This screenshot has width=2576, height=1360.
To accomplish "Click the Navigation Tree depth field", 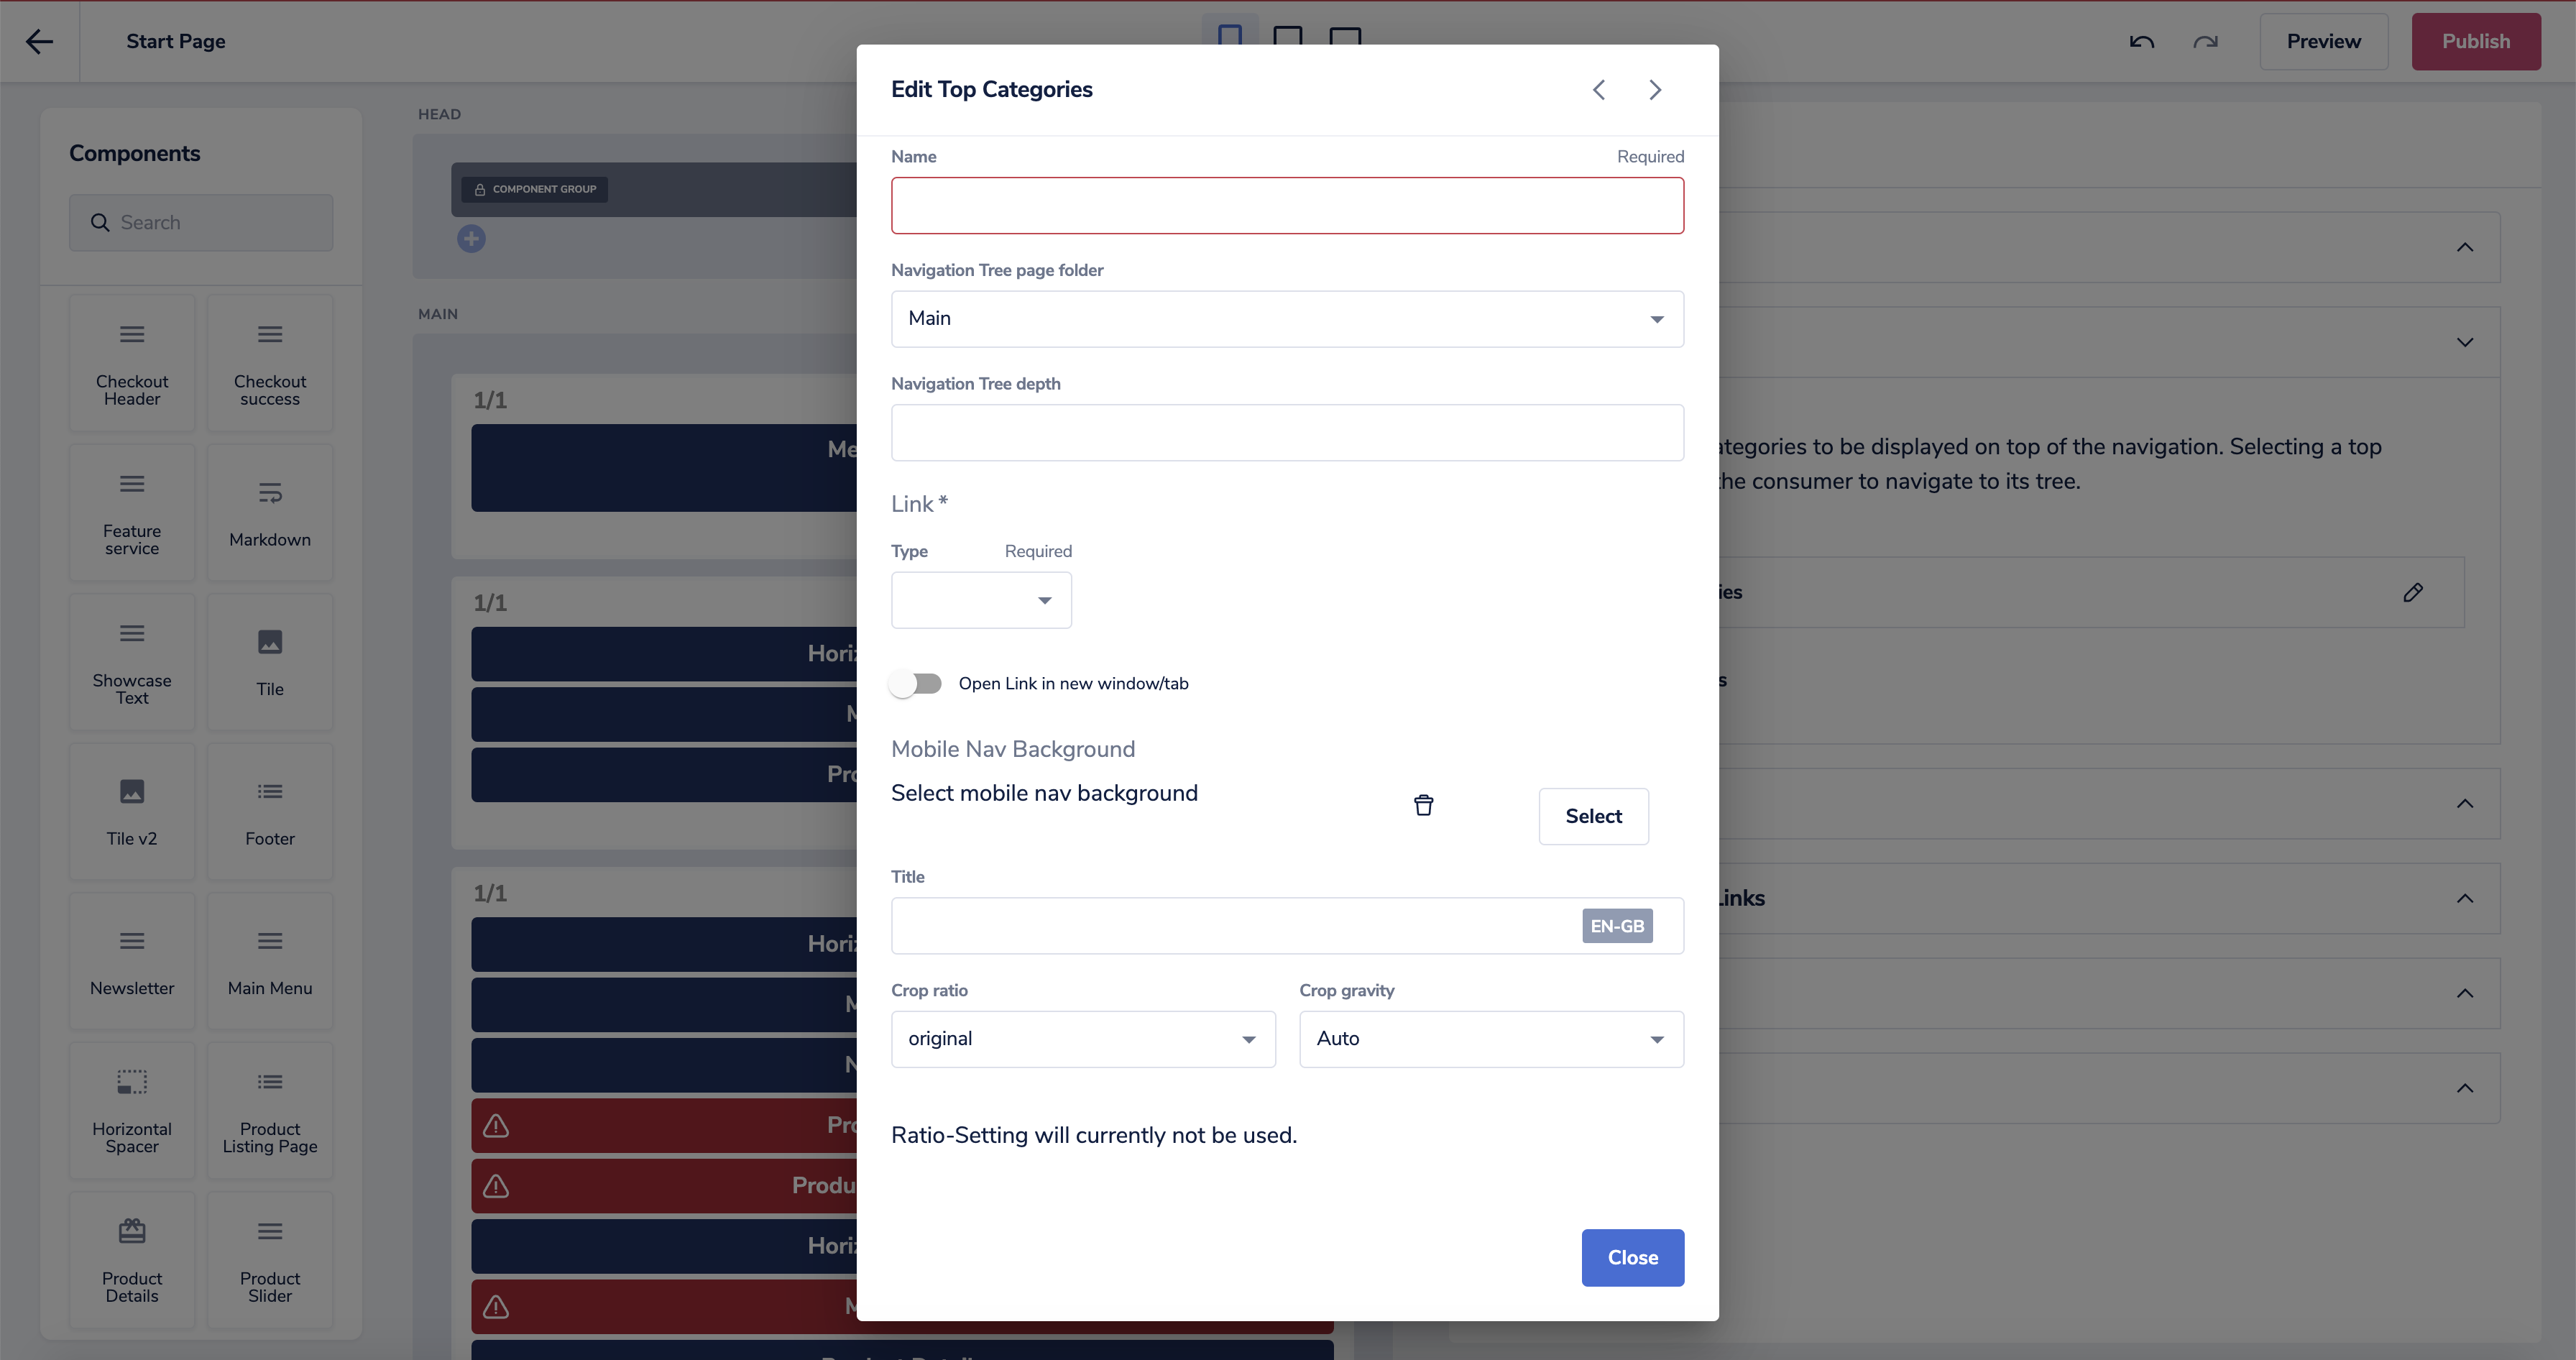I will pyautogui.click(x=1287, y=433).
